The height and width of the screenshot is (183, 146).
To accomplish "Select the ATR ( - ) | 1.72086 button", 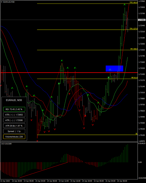I will (14, 120).
